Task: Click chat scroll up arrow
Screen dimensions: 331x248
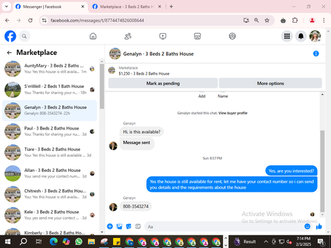Action: pyautogui.click(x=322, y=95)
